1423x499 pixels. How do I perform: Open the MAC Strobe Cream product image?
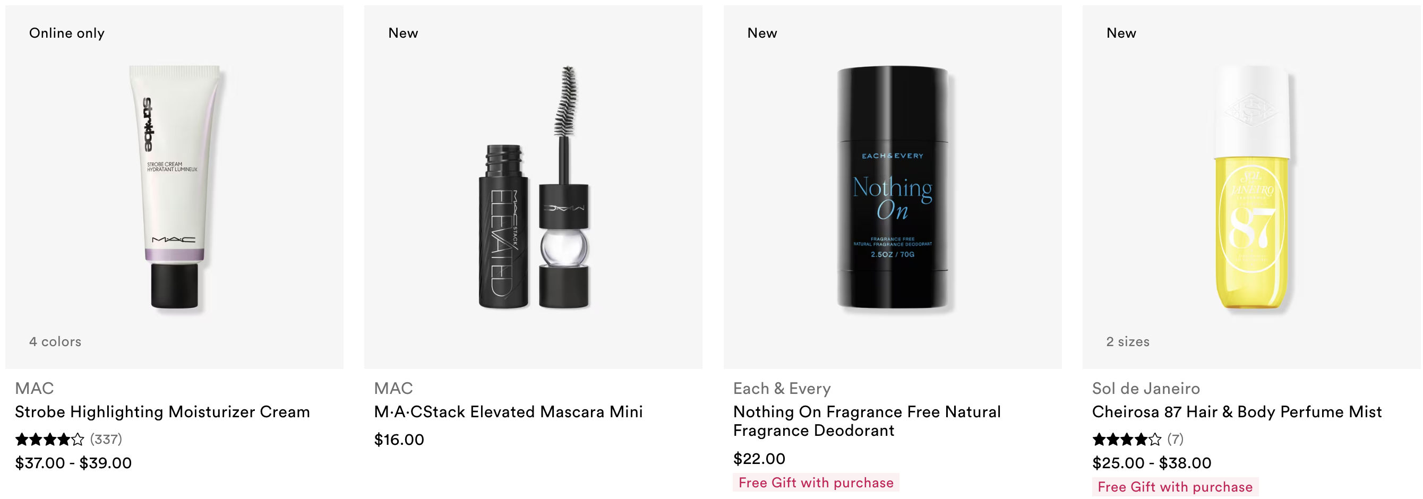tap(175, 187)
